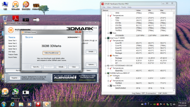Open Tools menu in Hardware Monitor
The image size is (190, 107).
click(x=123, y=7)
